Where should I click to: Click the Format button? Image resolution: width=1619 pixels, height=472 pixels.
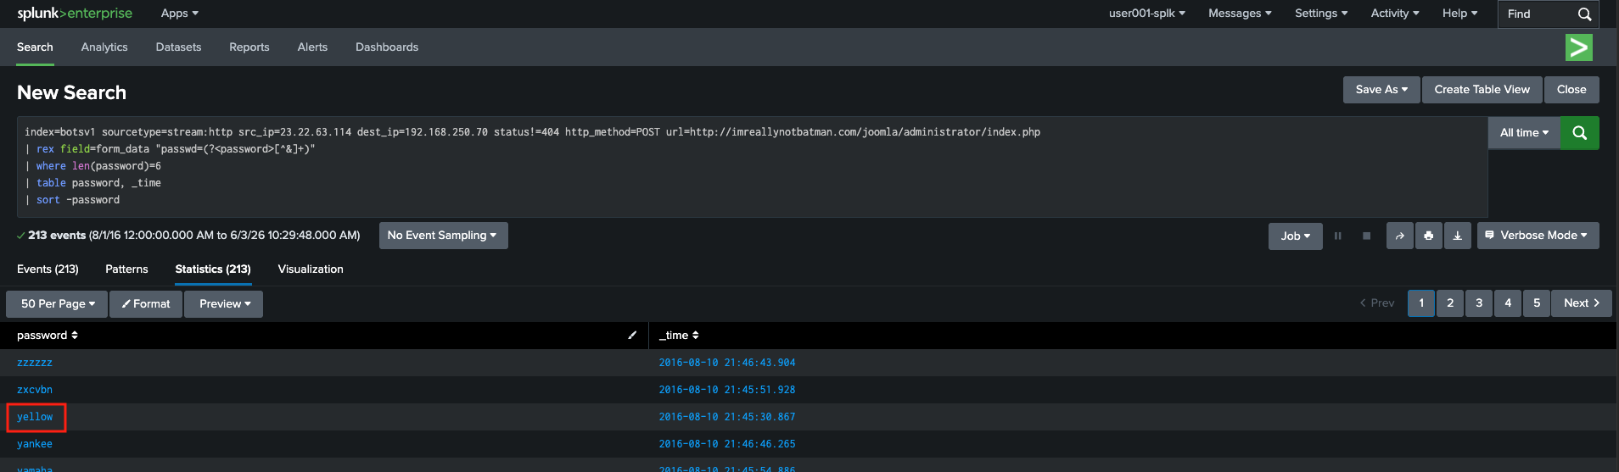[146, 304]
